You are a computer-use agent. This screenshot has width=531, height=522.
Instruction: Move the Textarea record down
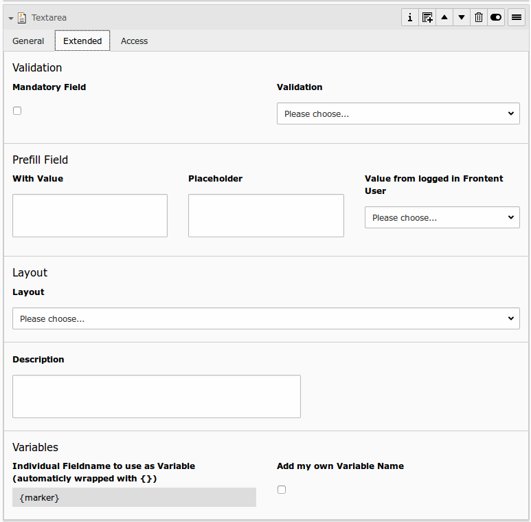click(x=462, y=17)
